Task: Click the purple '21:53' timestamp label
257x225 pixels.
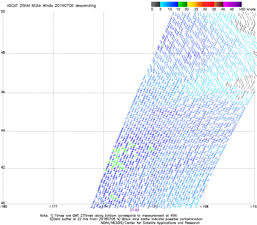Action: click(x=134, y=210)
